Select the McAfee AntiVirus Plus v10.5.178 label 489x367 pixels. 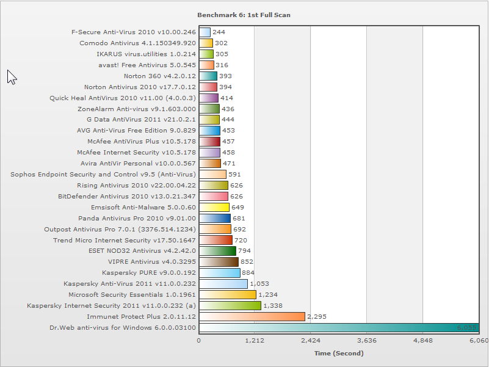pyautogui.click(x=142, y=141)
